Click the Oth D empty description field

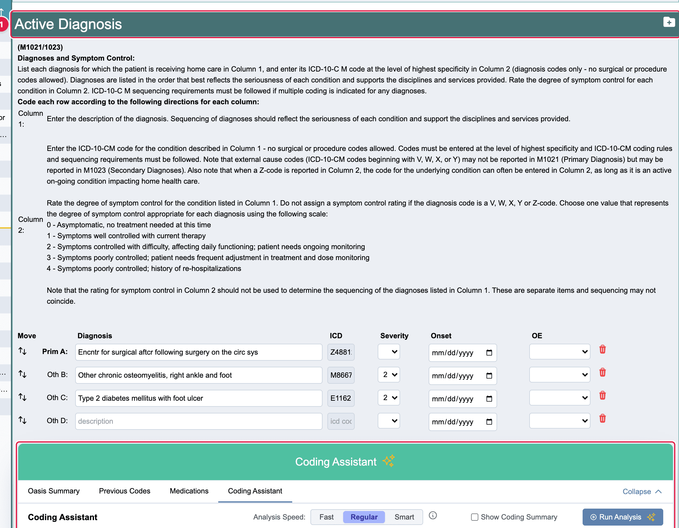[199, 421]
